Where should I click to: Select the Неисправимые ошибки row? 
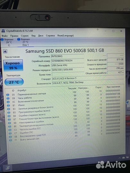click(64, 120)
